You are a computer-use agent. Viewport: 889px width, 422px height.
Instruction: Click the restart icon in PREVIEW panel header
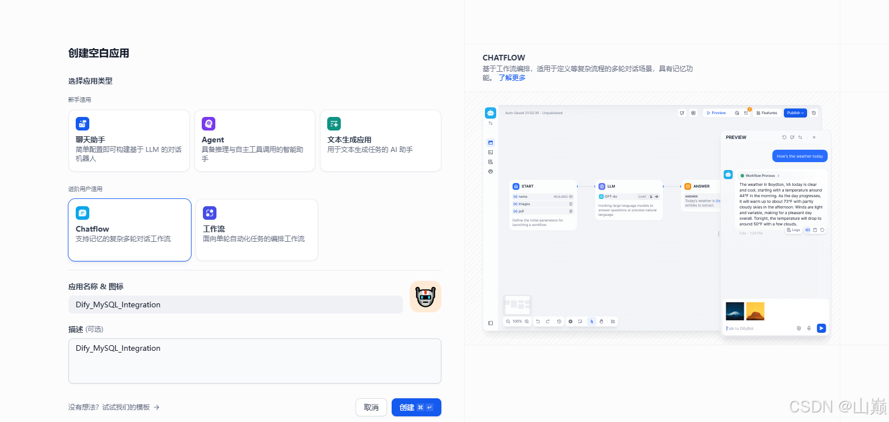[x=784, y=137]
